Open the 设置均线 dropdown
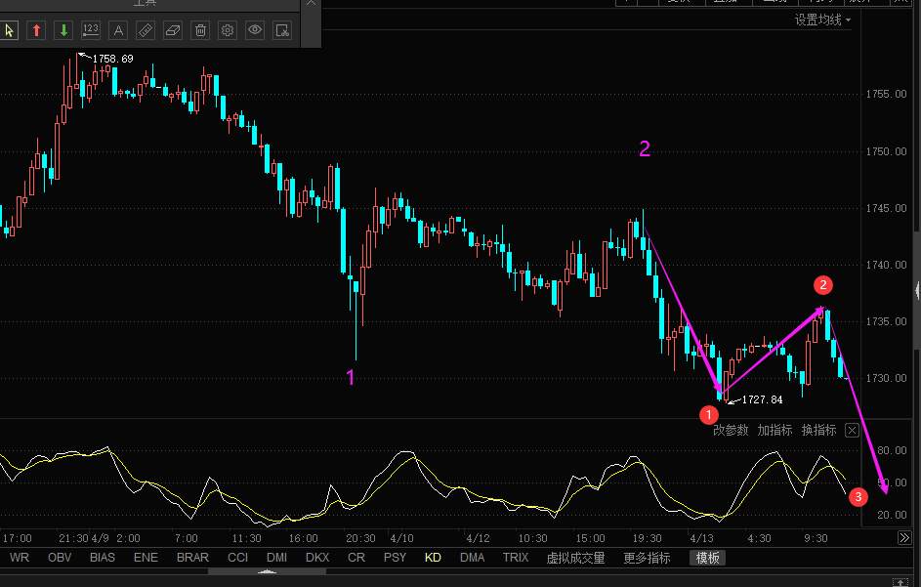 coord(822,20)
